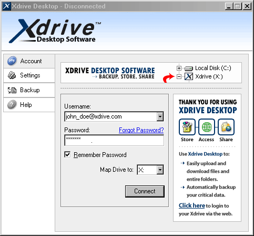Open the Help tab

point(29,105)
